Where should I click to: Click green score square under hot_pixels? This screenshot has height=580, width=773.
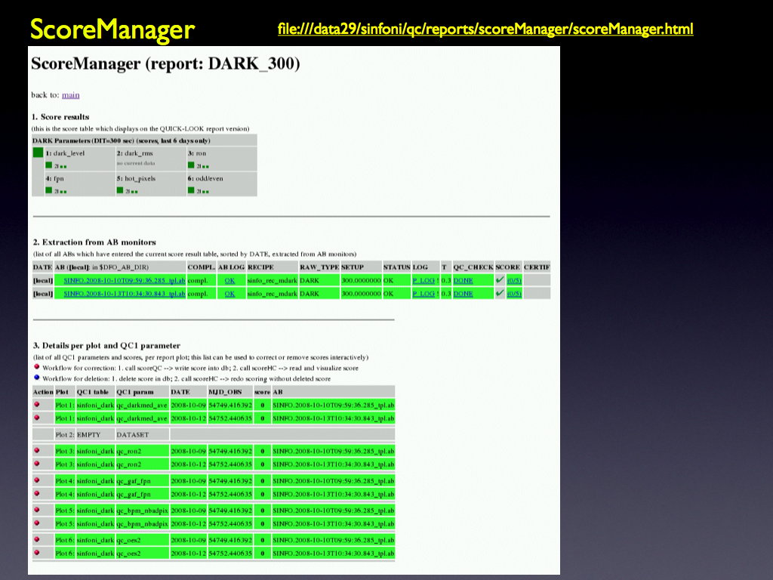point(120,191)
